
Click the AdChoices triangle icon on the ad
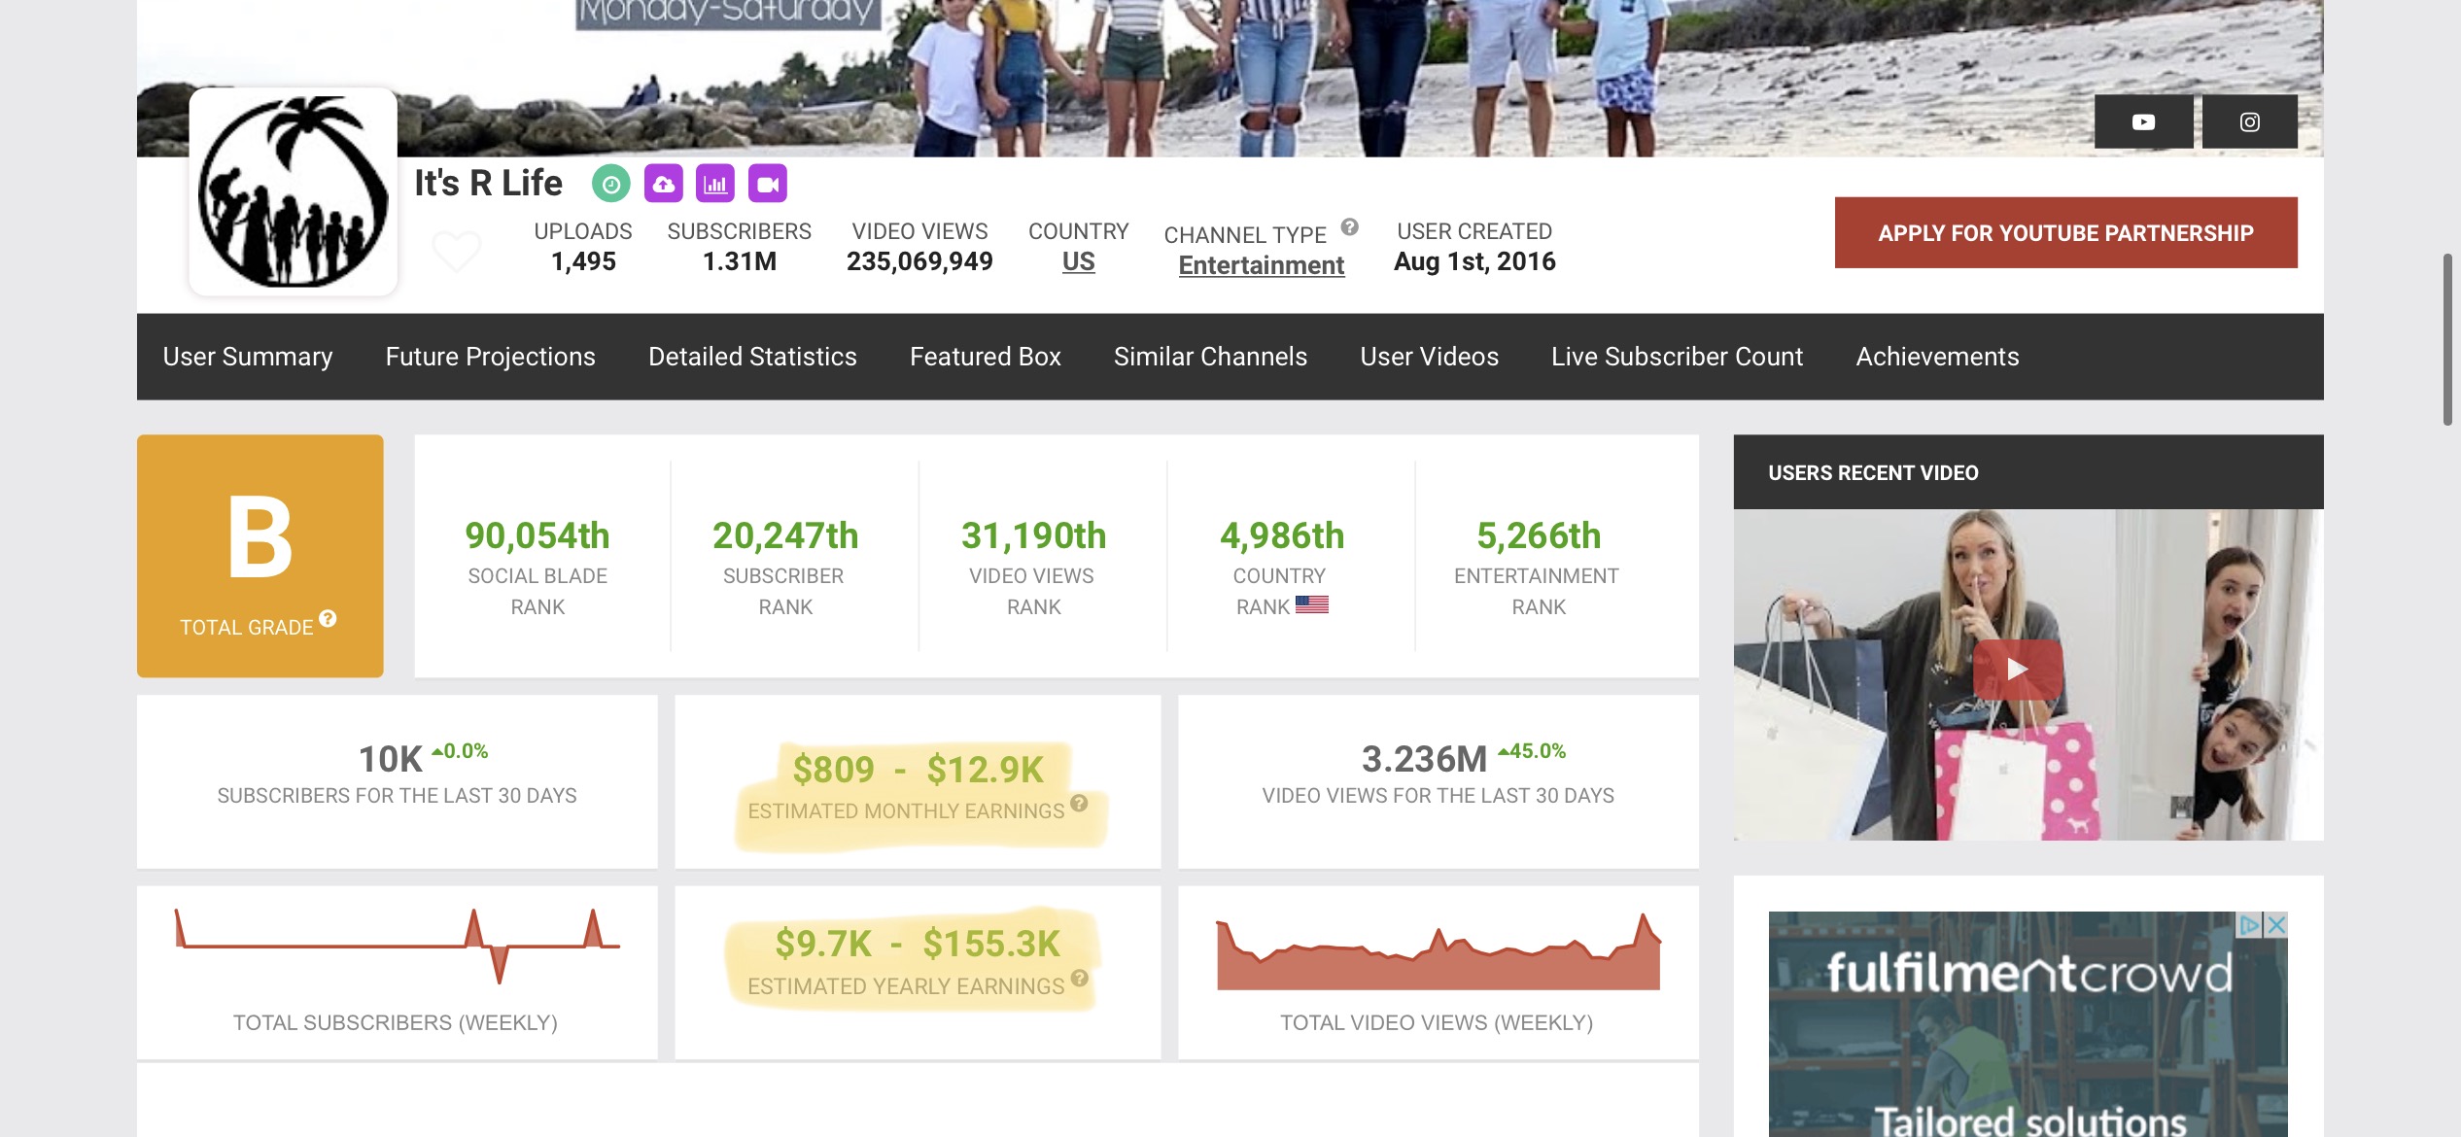2249,925
